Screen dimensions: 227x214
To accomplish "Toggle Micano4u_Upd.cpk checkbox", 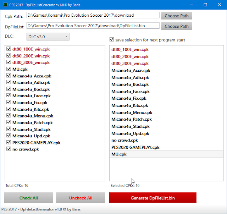I will click(x=9, y=136).
